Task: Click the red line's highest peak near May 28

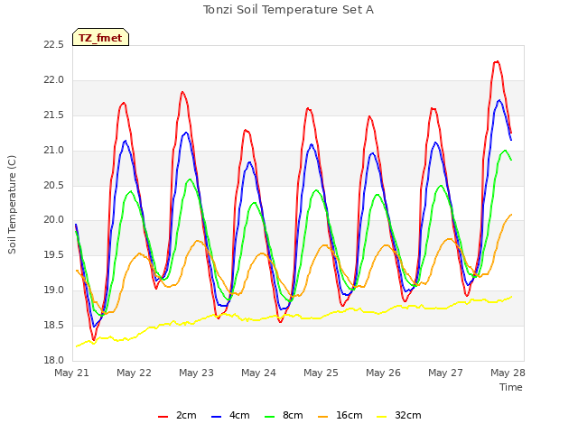Action: tap(497, 61)
